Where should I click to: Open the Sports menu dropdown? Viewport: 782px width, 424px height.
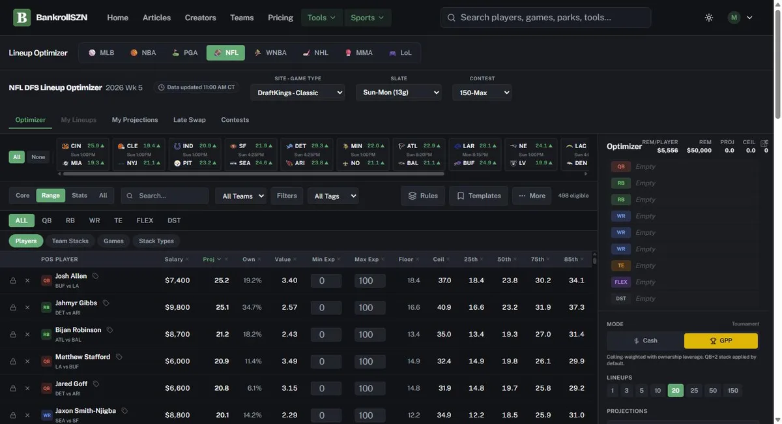point(368,18)
